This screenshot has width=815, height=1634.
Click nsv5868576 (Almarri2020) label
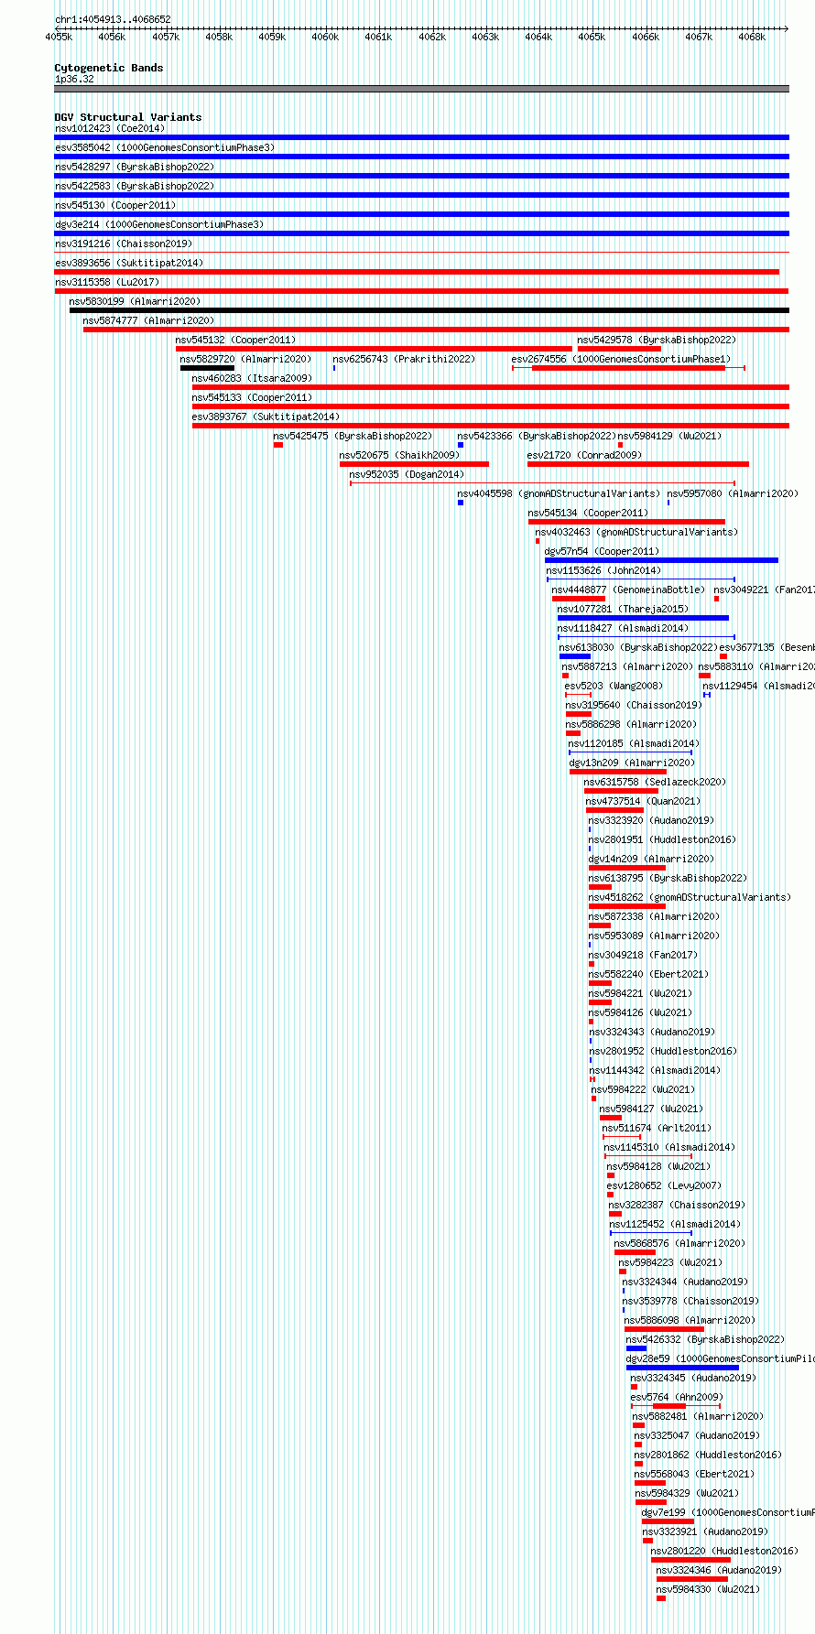[x=679, y=1243]
